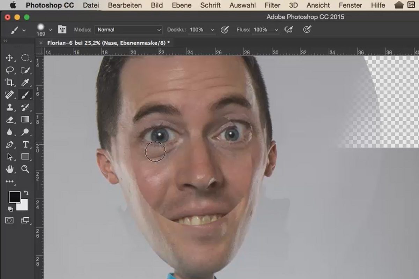Expand the Deckkr. opacity slider arrow
This screenshot has height=279, width=419.
click(212, 30)
